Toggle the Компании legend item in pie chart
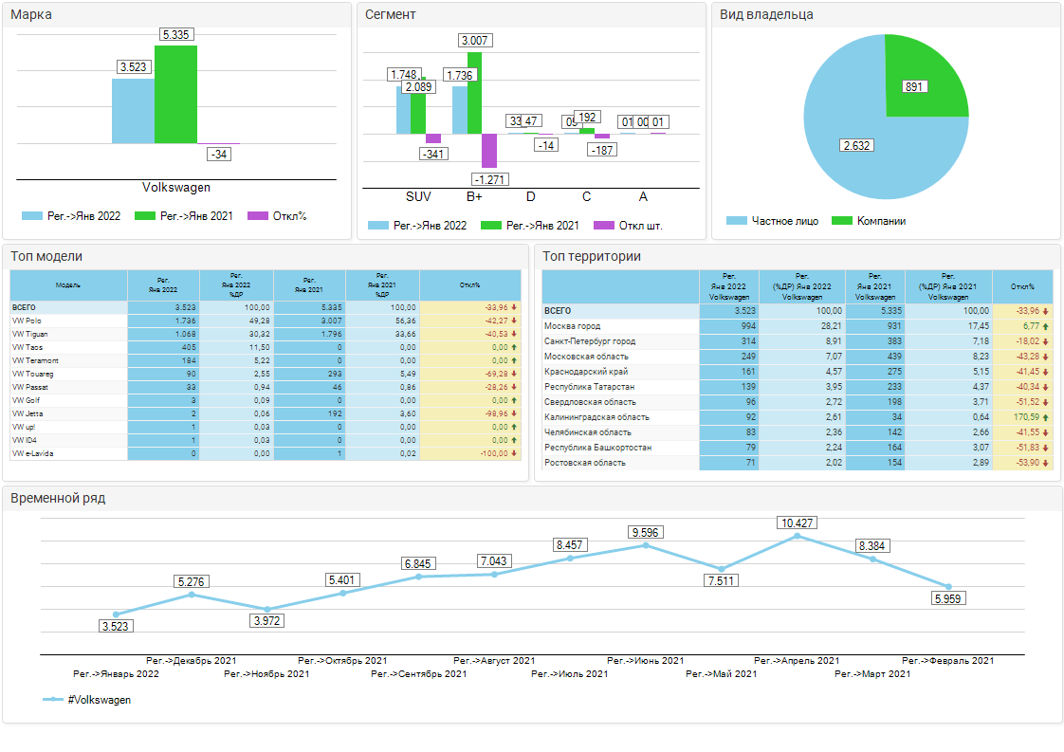Viewport: 1064px width, 752px height. click(x=869, y=221)
